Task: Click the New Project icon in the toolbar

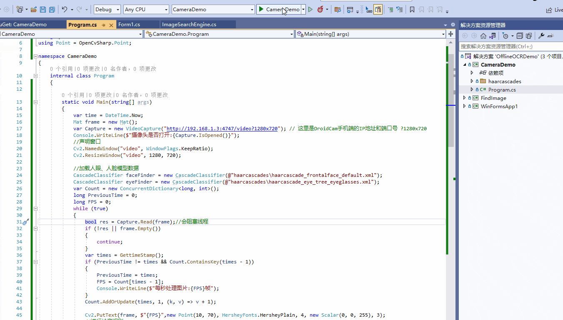Action: (20, 9)
